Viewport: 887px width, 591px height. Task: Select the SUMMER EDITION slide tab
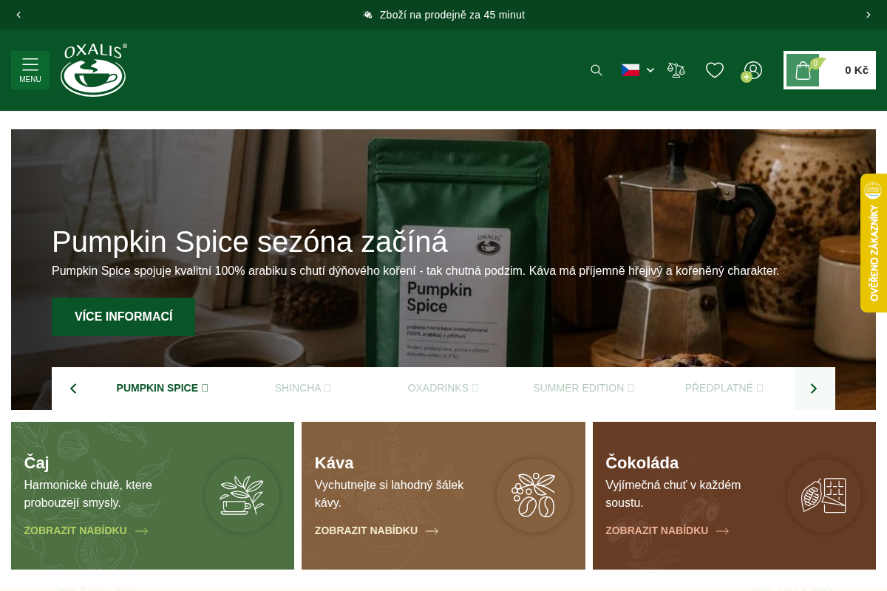coord(583,388)
